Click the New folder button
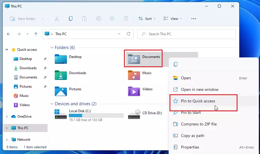Viewport: 260px width, 154px height. (x=23, y=19)
